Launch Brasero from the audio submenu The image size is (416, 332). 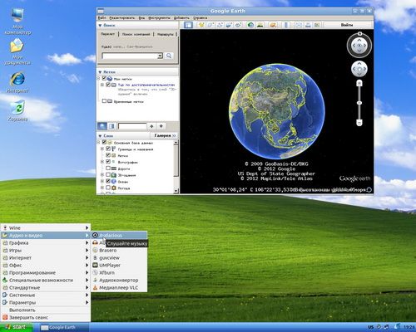[x=119, y=250]
